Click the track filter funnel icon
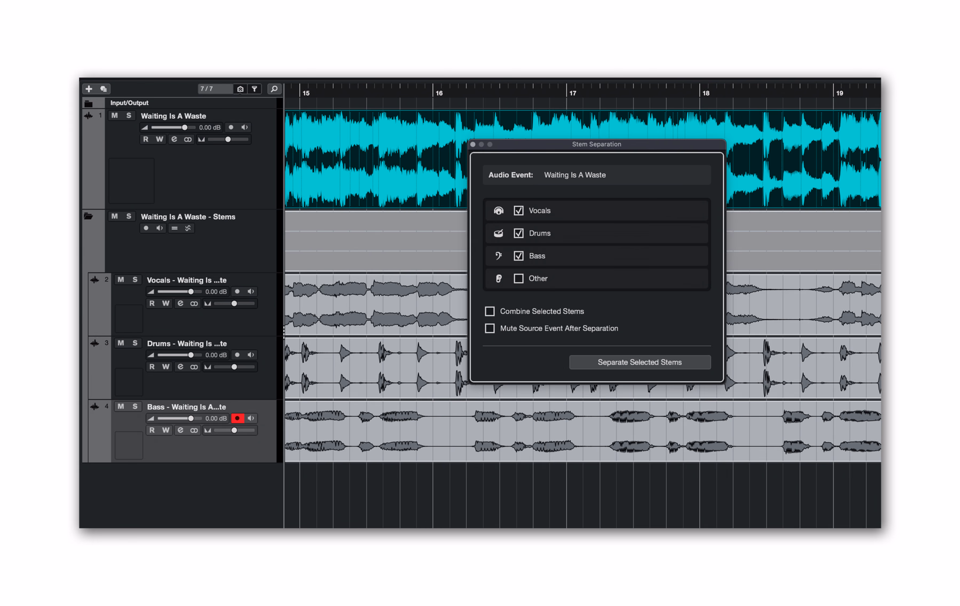This screenshot has width=960, height=606. [x=255, y=89]
